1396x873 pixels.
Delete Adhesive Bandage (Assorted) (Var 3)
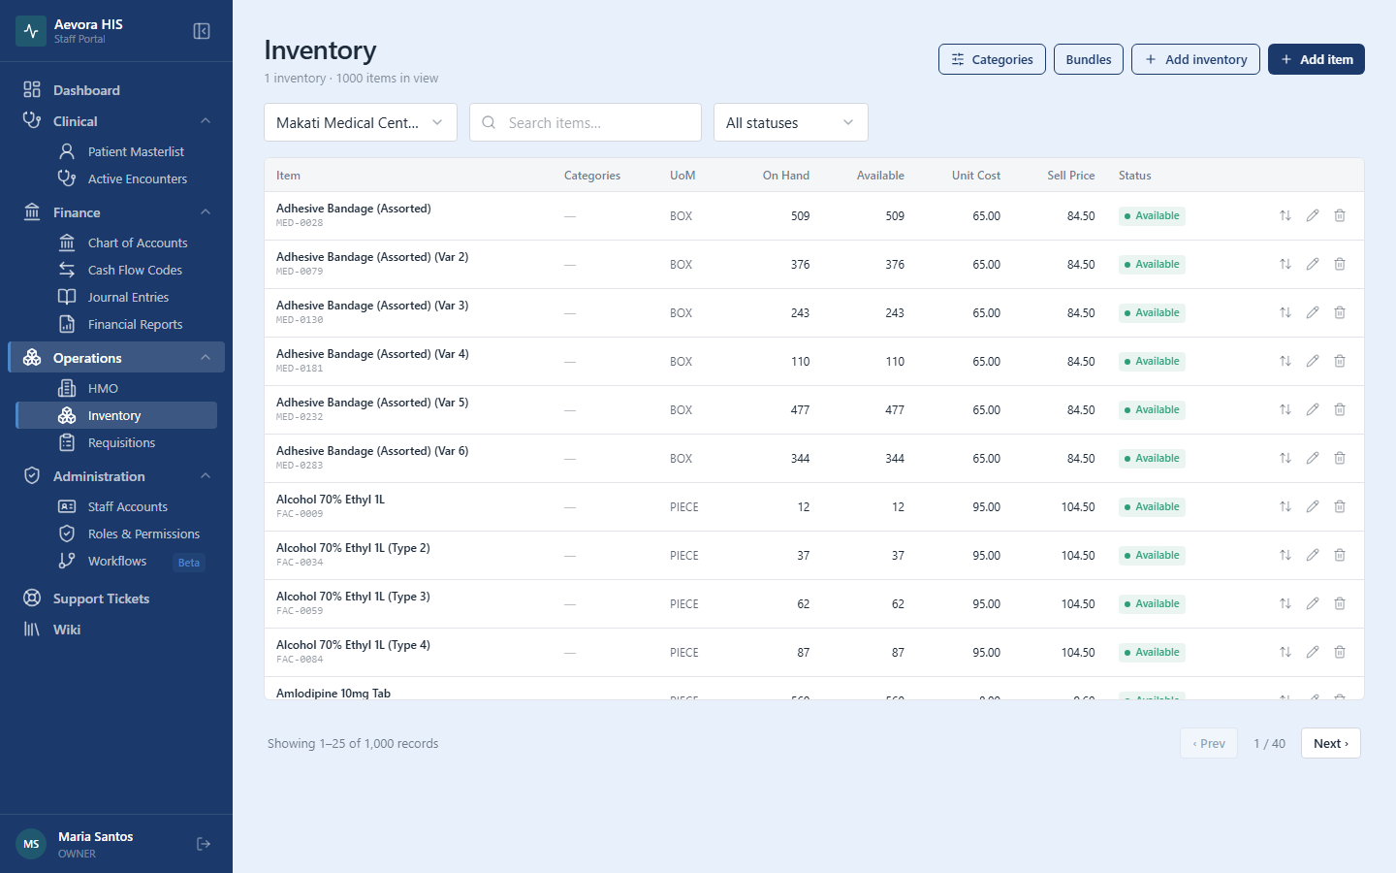click(1340, 312)
